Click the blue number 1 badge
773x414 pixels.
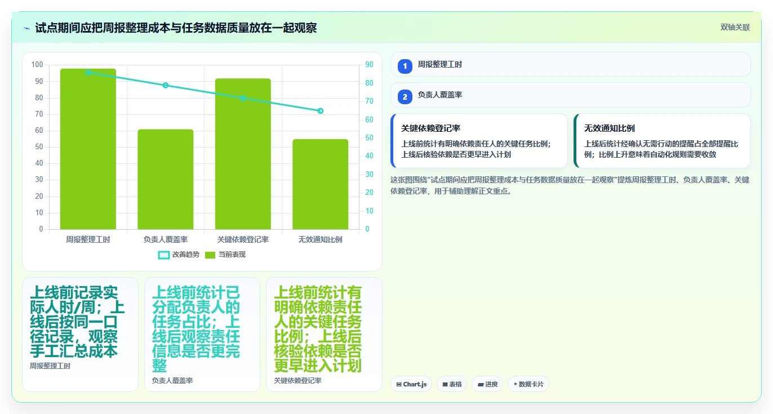405,66
